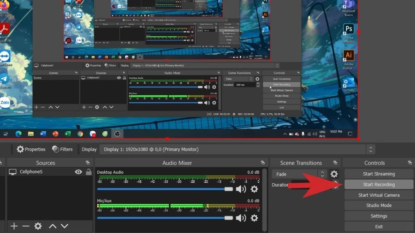Pop out the Sources dock panel
The height and width of the screenshot is (233, 415).
(x=88, y=163)
